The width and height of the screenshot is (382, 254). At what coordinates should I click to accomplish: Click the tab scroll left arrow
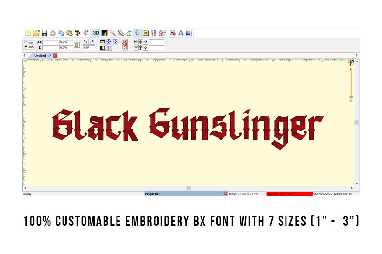click(x=24, y=55)
